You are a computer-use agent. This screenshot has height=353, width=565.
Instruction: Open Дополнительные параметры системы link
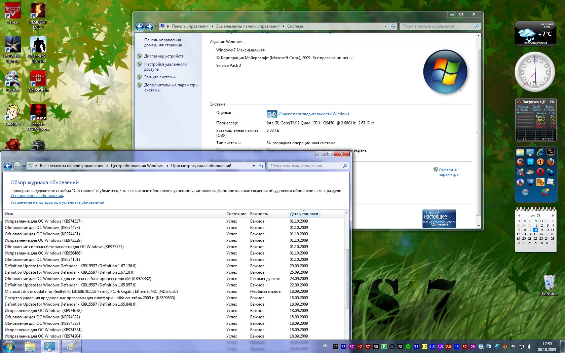(171, 87)
